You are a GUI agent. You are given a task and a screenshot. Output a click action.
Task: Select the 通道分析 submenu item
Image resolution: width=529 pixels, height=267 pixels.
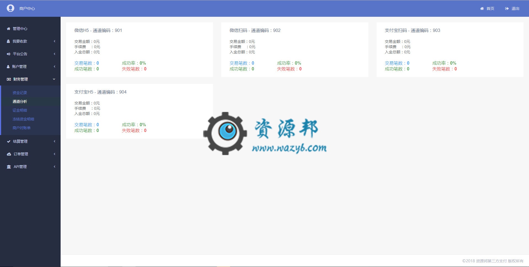tap(20, 101)
